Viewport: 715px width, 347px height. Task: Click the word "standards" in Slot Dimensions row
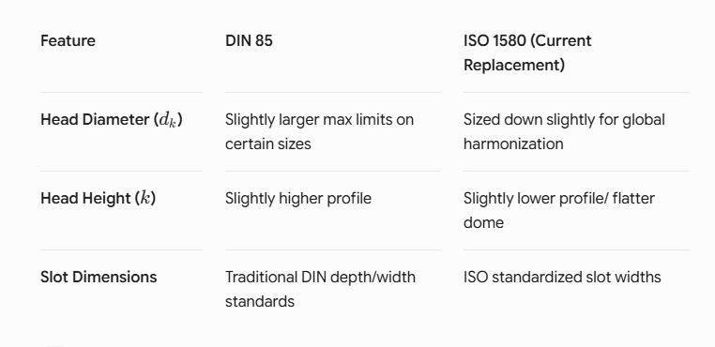pyautogui.click(x=260, y=301)
